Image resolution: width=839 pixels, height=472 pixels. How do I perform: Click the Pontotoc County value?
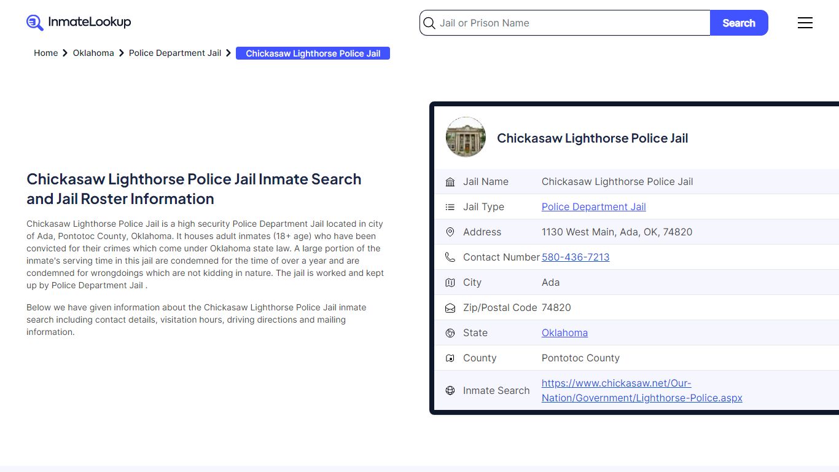[x=580, y=358]
